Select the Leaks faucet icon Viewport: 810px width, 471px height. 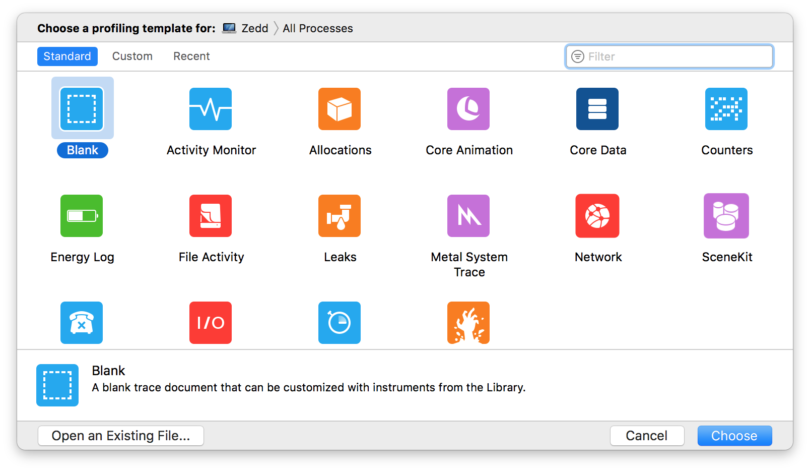(340, 216)
